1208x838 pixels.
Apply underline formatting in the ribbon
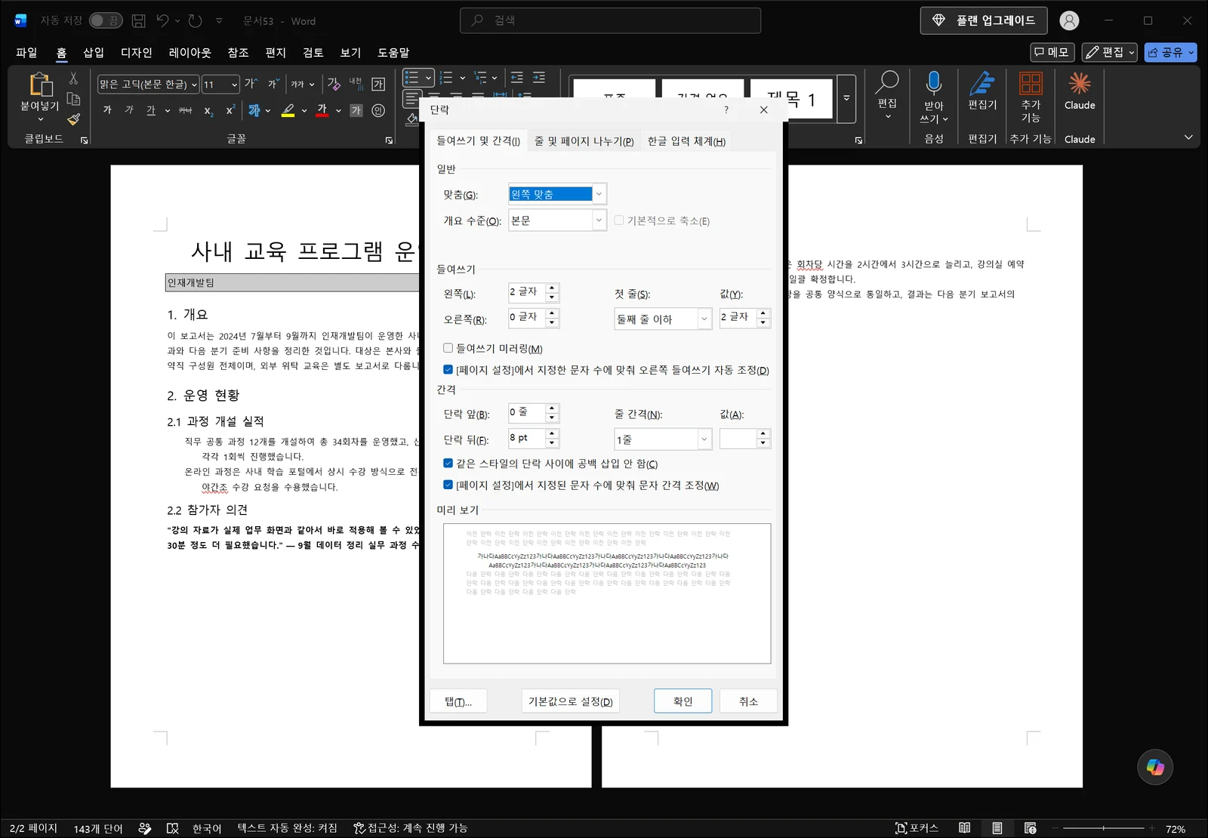[x=151, y=110]
